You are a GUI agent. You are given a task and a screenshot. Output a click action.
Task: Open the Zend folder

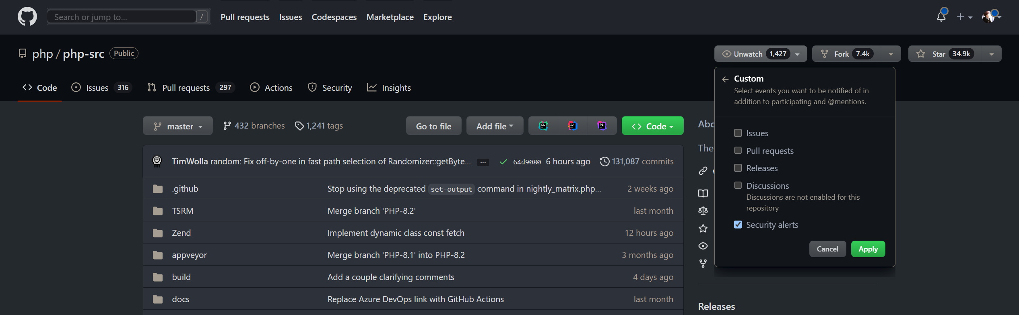[181, 233]
